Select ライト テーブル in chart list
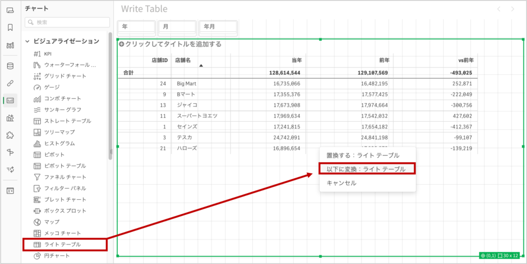This screenshot has height=264, width=527. 62,244
